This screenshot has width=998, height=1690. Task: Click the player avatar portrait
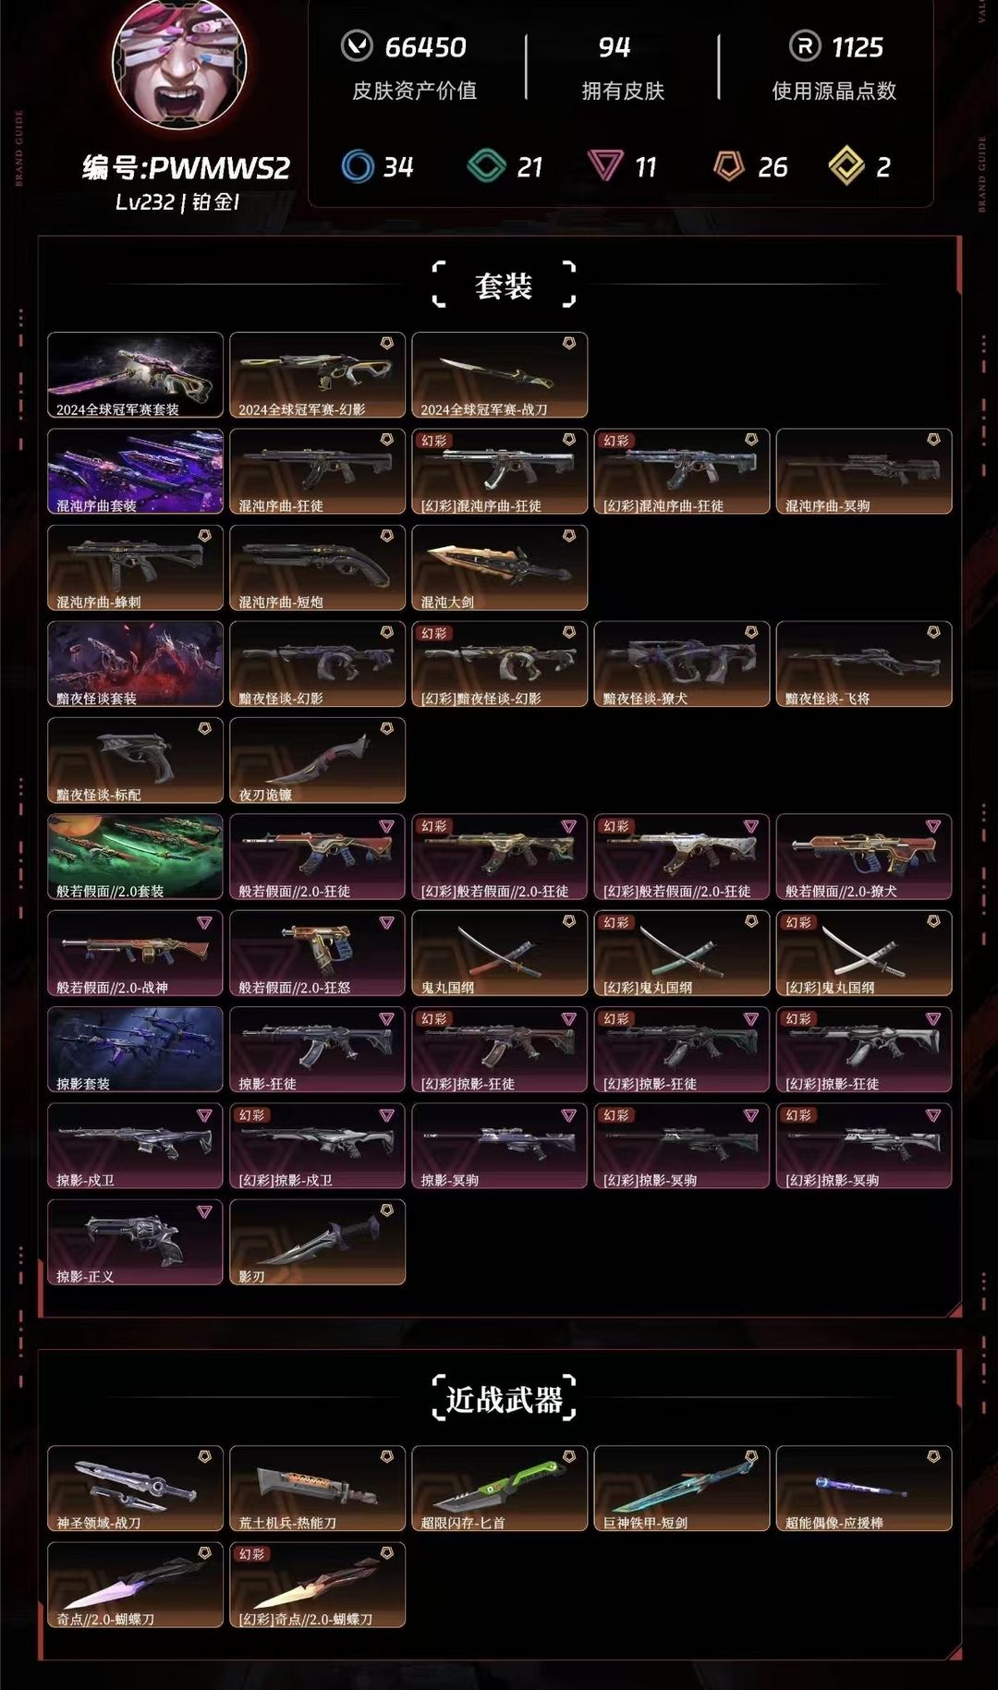(x=179, y=63)
